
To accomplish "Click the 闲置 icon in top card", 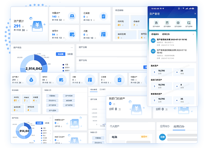I will point(103,34).
